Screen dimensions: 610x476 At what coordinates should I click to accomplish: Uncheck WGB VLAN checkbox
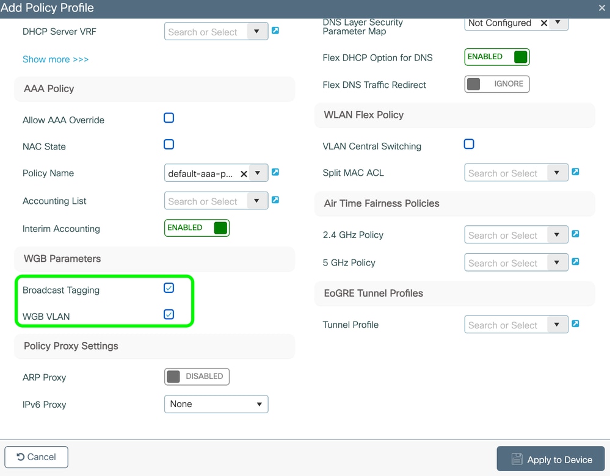pyautogui.click(x=169, y=314)
